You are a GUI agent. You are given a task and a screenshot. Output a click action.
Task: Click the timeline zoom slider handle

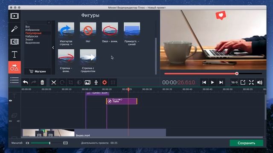tap(50, 143)
